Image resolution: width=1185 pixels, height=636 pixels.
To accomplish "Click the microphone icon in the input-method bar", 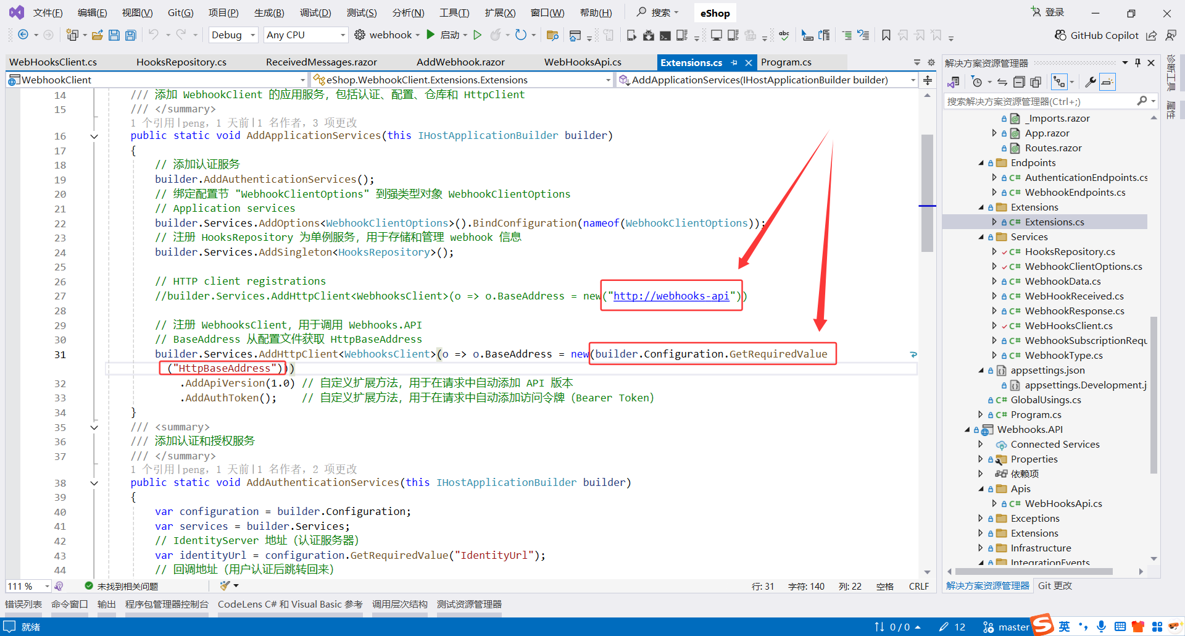I will [1102, 627].
